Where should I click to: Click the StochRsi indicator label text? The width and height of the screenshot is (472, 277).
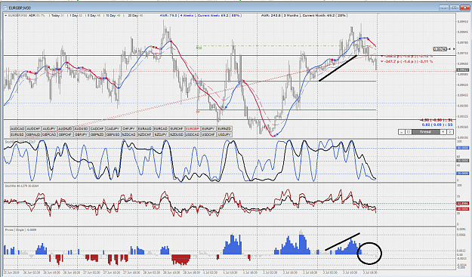[22, 186]
